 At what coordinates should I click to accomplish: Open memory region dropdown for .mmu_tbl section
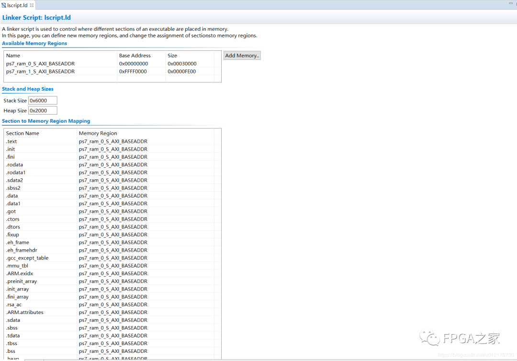tap(113, 266)
